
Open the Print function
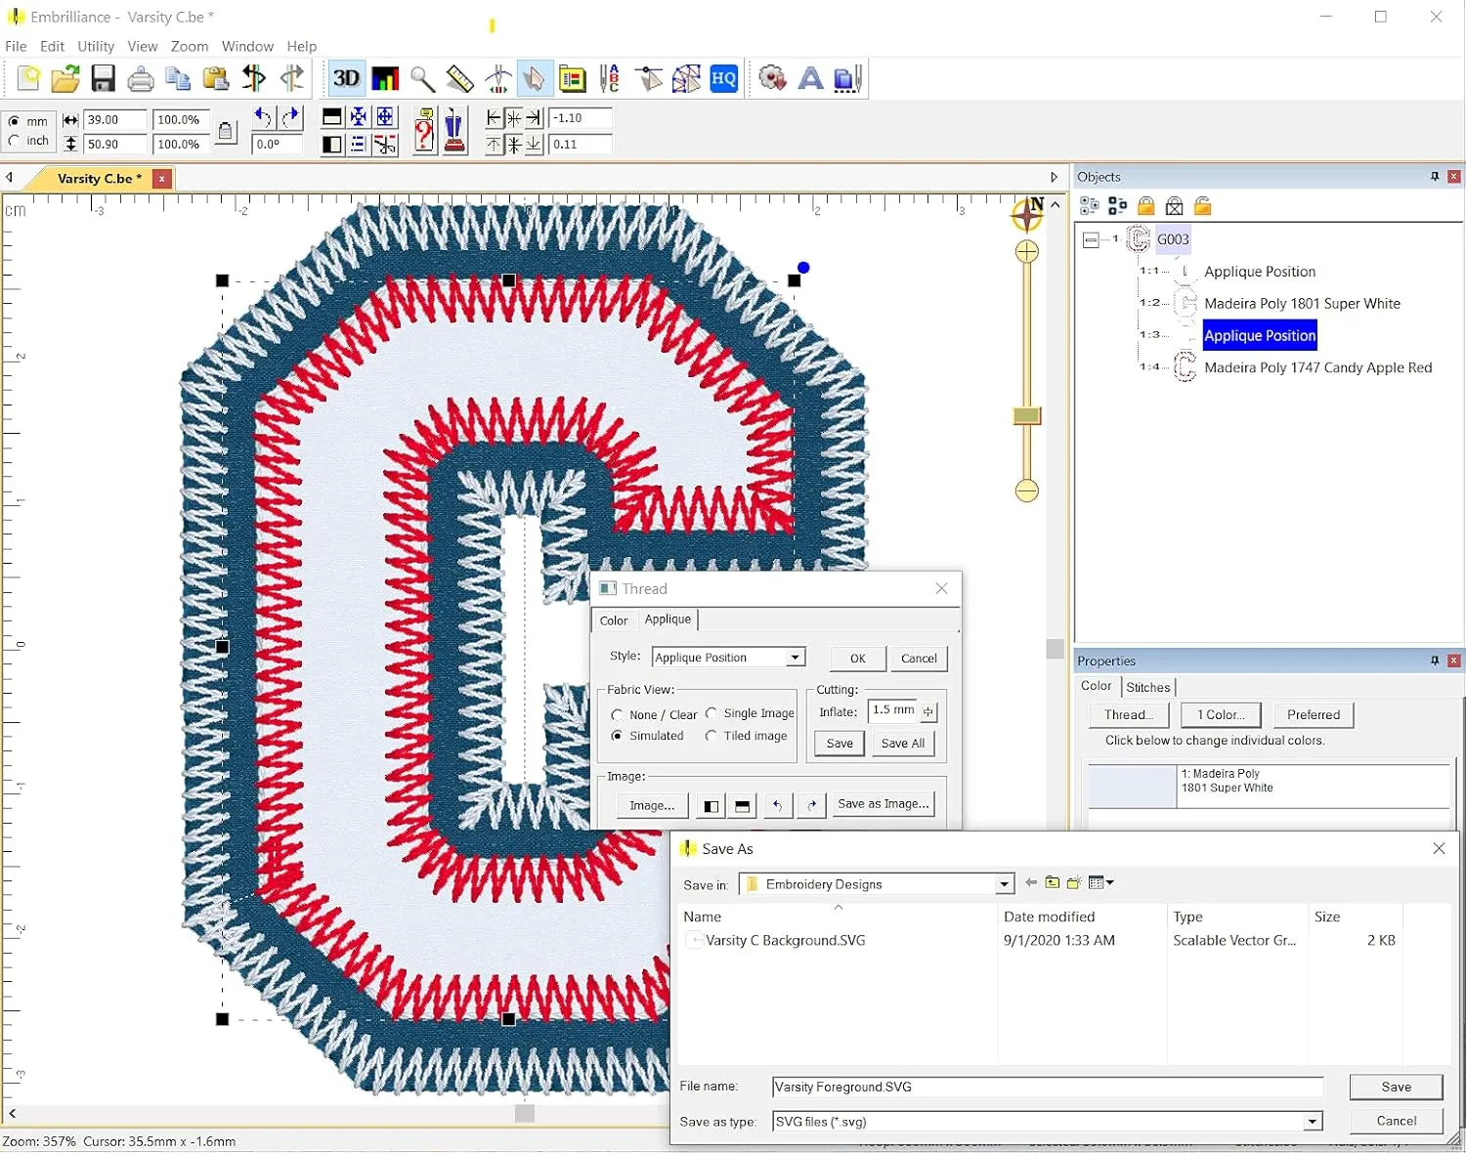click(x=141, y=78)
